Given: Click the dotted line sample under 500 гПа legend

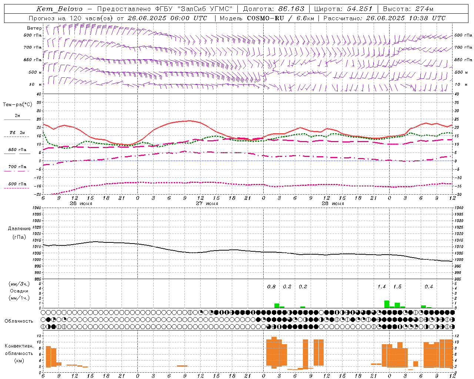Looking at the screenshot, I should [17, 188].
